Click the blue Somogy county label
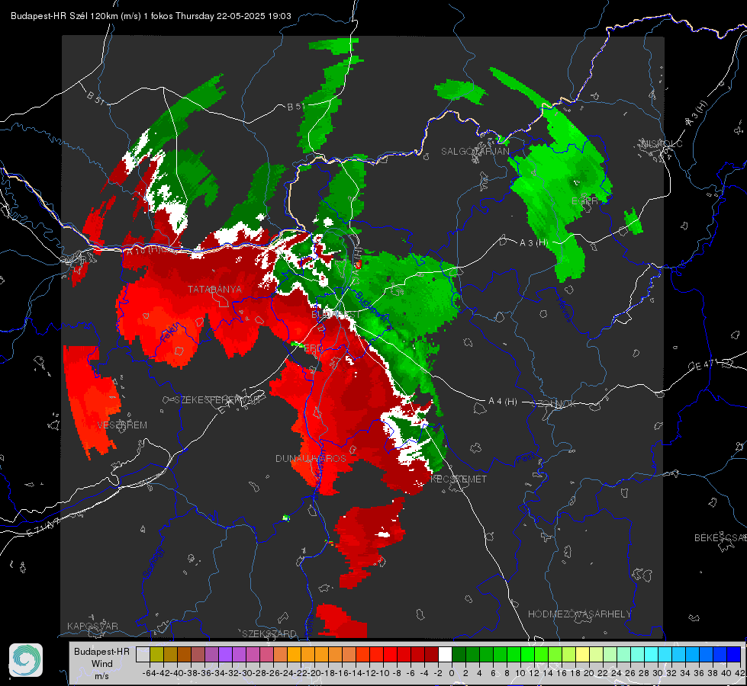This screenshot has width=747, height=686. tap(153, 563)
